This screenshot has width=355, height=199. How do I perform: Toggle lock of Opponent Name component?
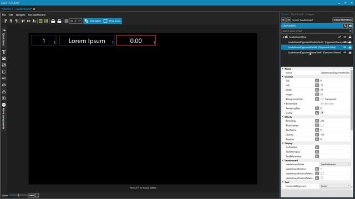pyautogui.click(x=350, y=53)
